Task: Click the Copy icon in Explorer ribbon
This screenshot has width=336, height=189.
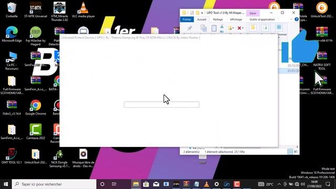Action: (x=203, y=28)
